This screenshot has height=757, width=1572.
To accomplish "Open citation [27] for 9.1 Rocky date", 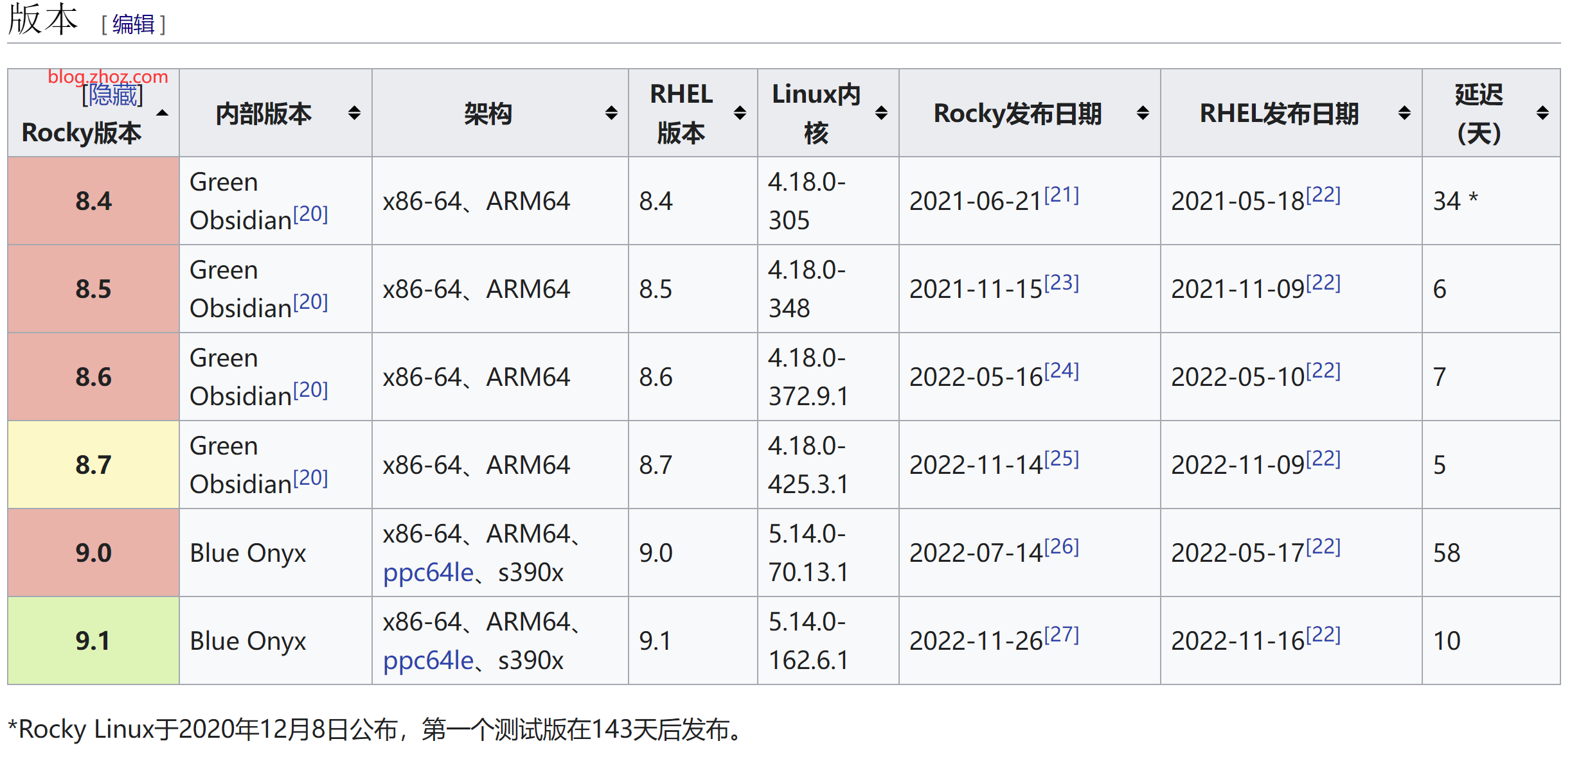I will tap(1061, 634).
